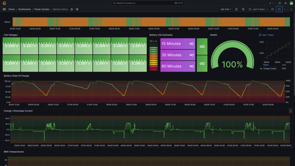Expand refresh interval dropdown arrow
This screenshot has height=166, width=295.
coord(284,9)
